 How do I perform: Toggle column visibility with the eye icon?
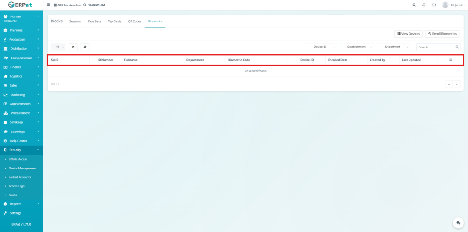click(x=73, y=47)
